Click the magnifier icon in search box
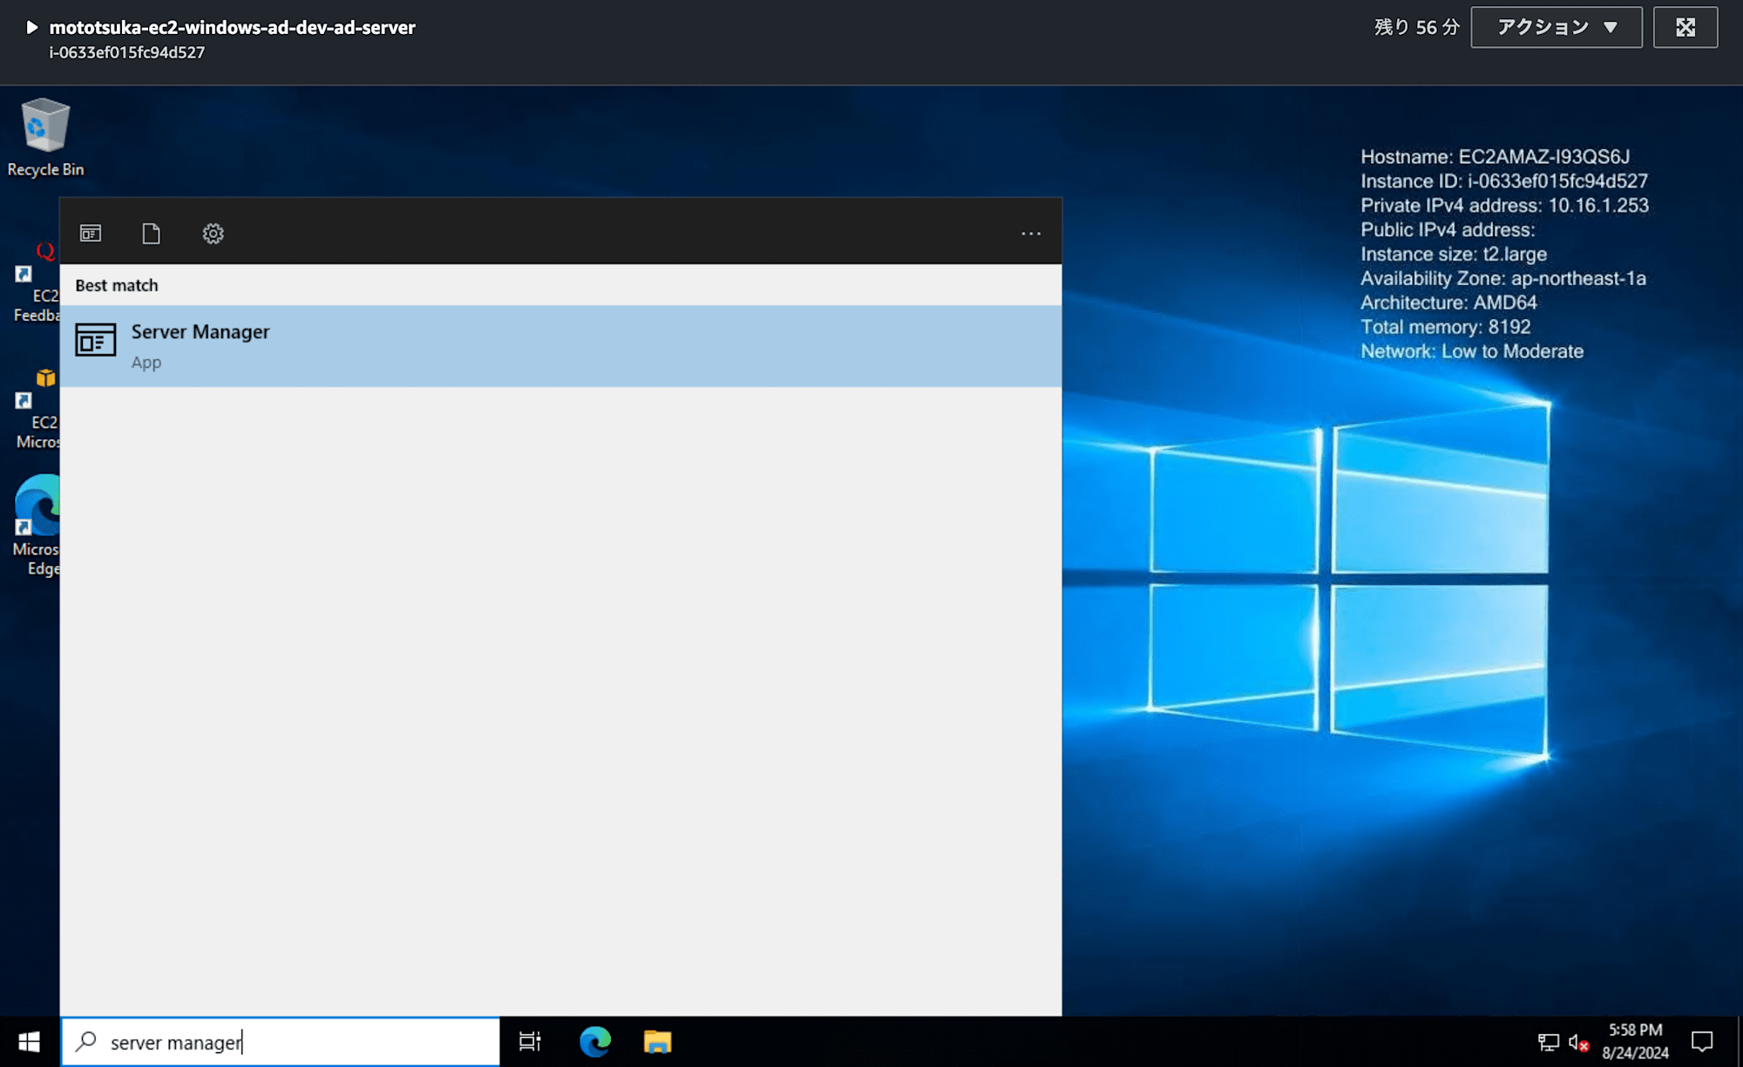This screenshot has height=1067, width=1743. tap(86, 1042)
